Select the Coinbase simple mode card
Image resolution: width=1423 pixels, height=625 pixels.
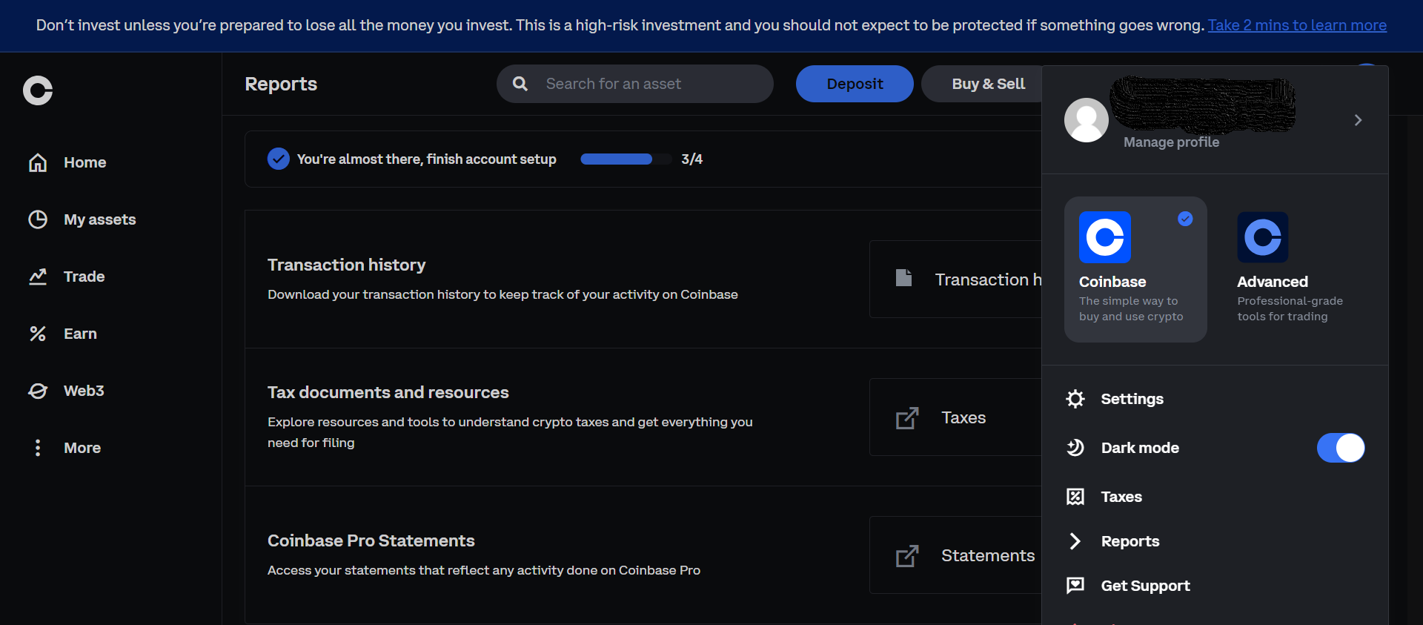pyautogui.click(x=1135, y=269)
